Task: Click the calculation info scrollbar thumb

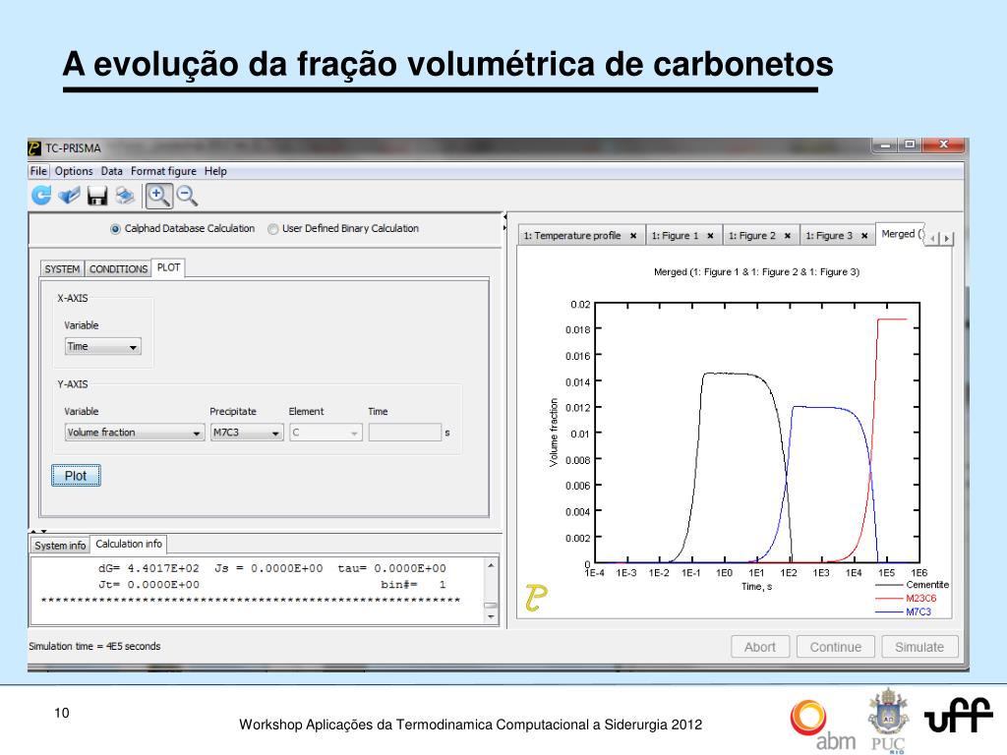Action: [x=491, y=606]
